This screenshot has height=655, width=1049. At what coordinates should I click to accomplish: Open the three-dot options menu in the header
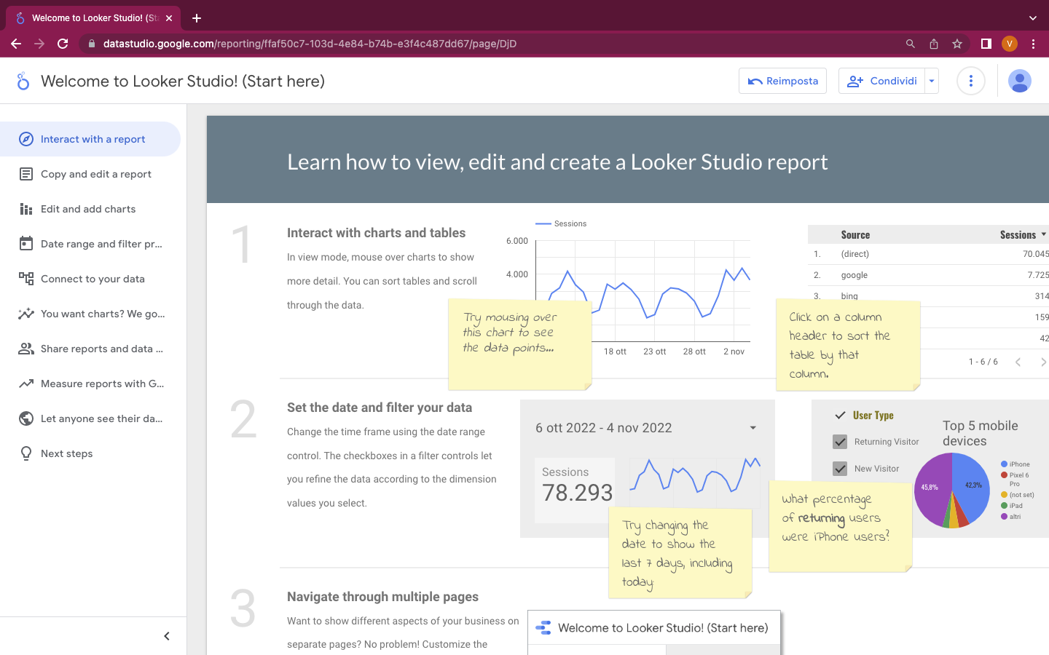click(970, 81)
